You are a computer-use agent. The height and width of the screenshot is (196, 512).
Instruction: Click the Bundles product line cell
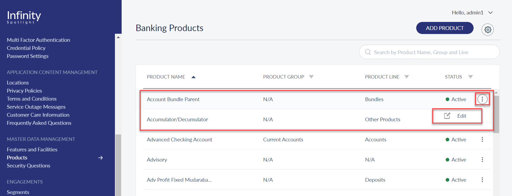tap(374, 99)
